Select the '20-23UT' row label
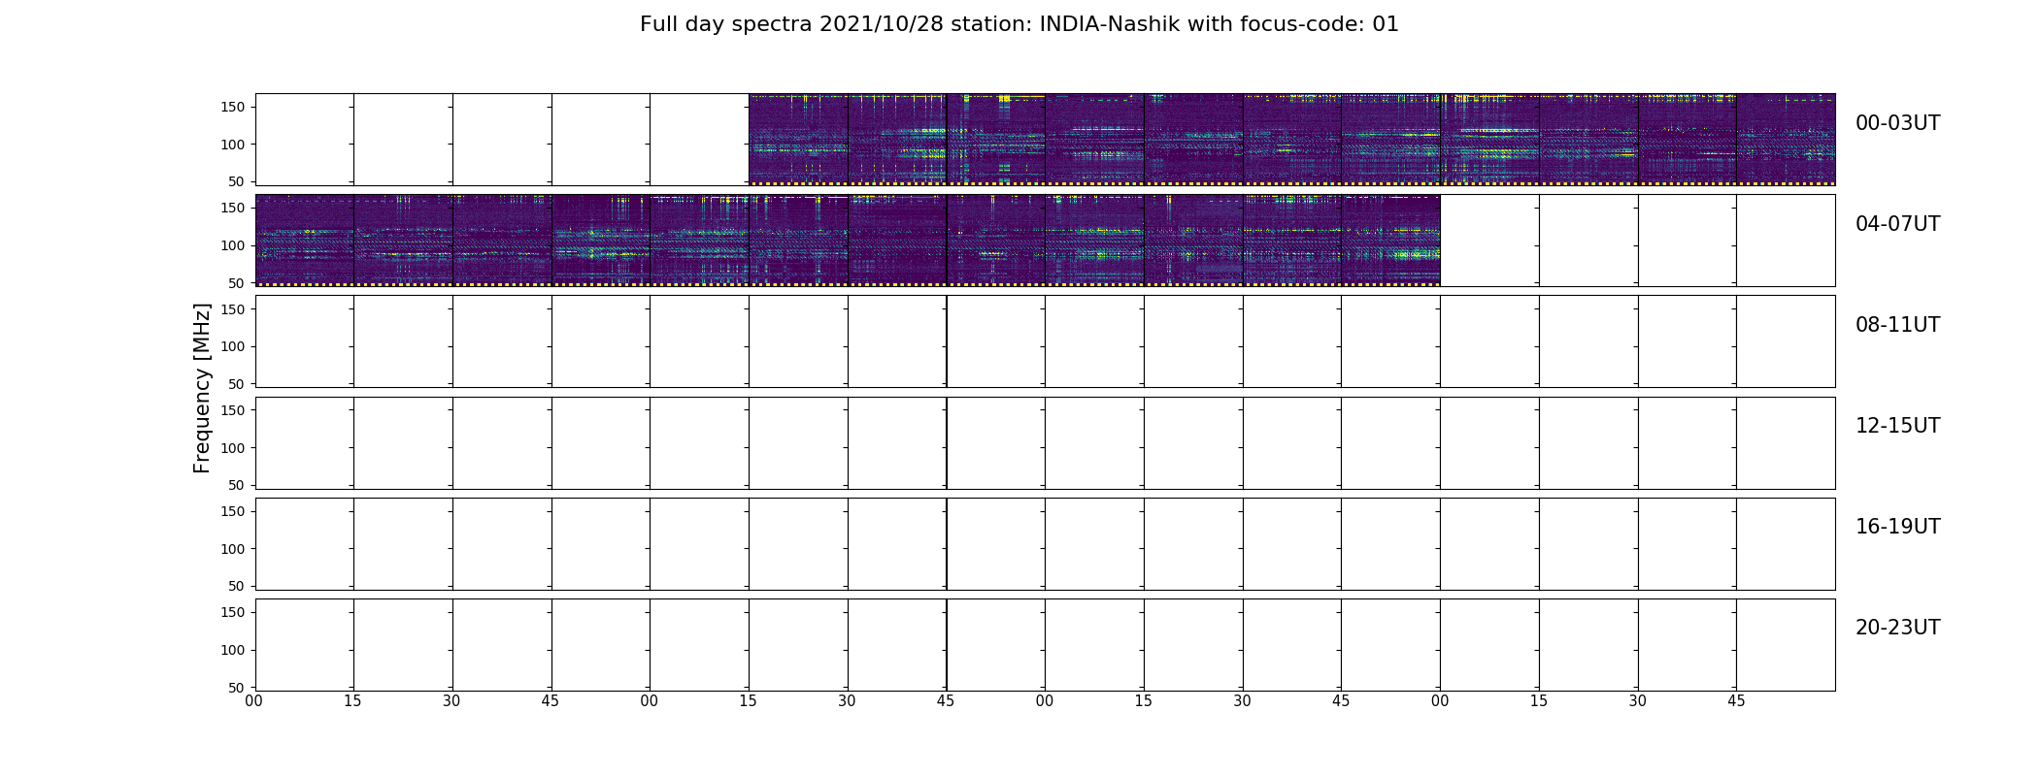This screenshot has width=2039, height=776. tap(1897, 628)
